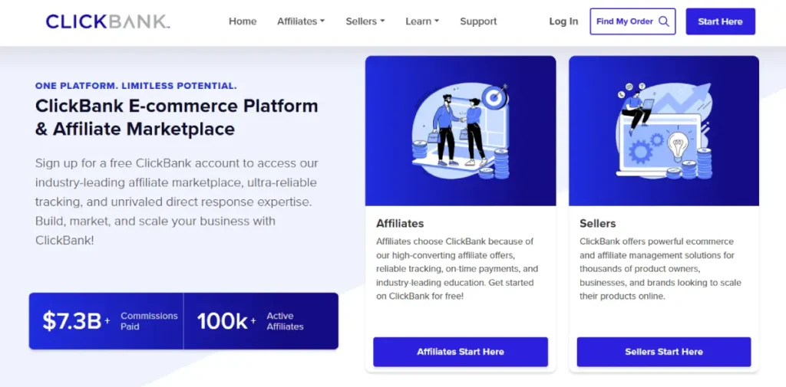
Task: Click the $7.3B commissions paid figure
Action: click(76, 321)
